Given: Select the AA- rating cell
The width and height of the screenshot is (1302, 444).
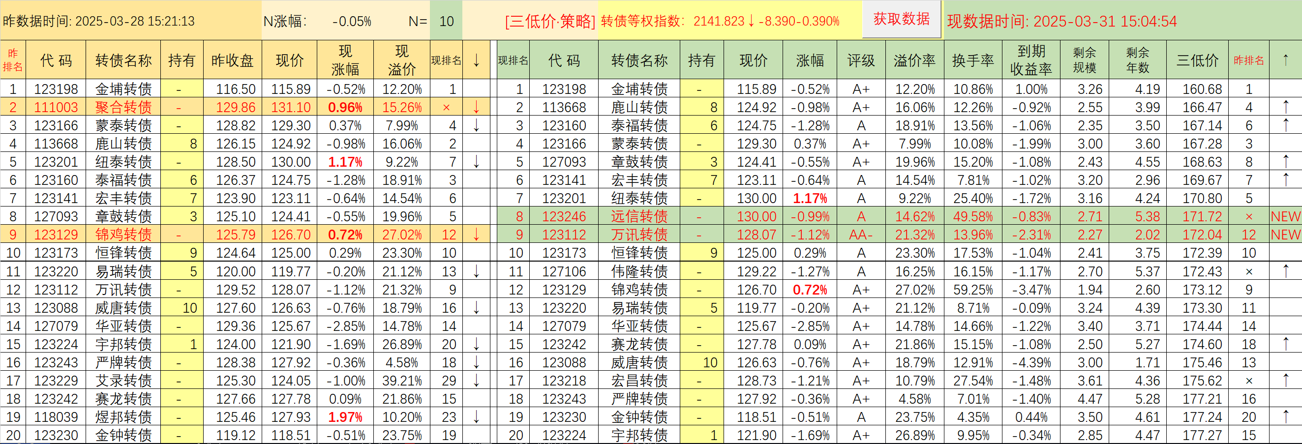Looking at the screenshot, I should tap(861, 235).
